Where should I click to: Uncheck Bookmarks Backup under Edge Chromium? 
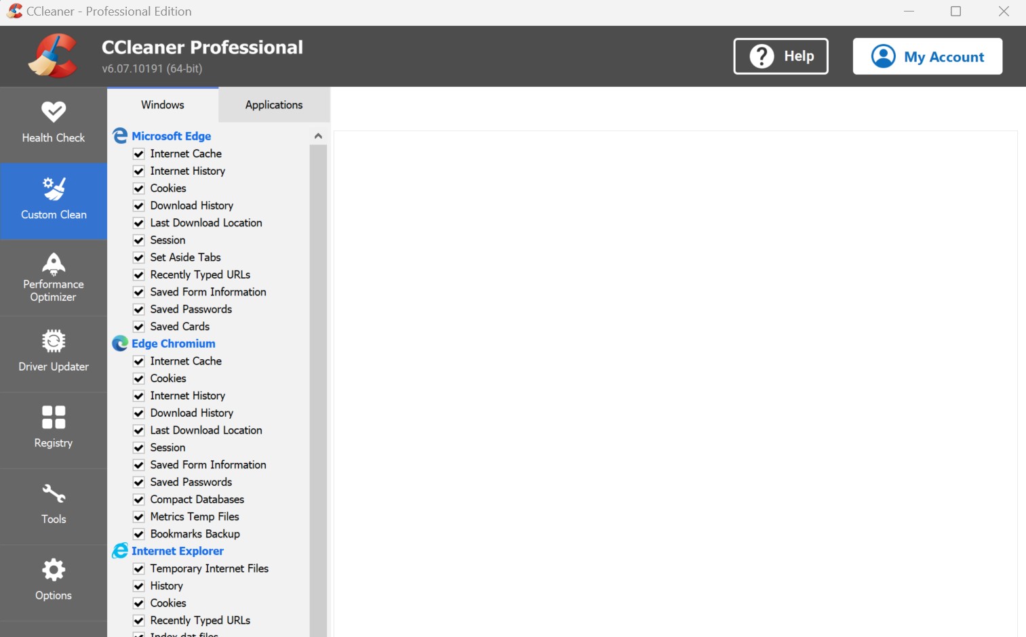click(x=139, y=534)
